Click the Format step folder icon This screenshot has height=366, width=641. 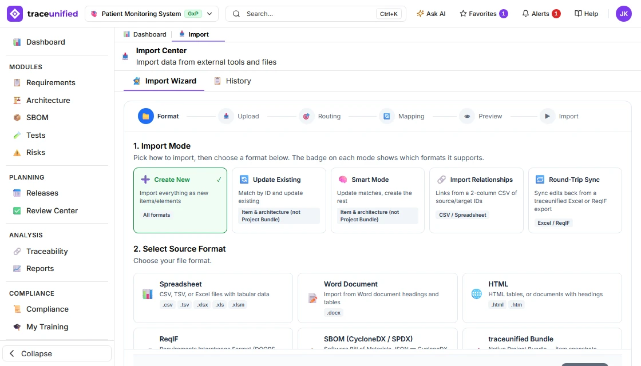(145, 117)
